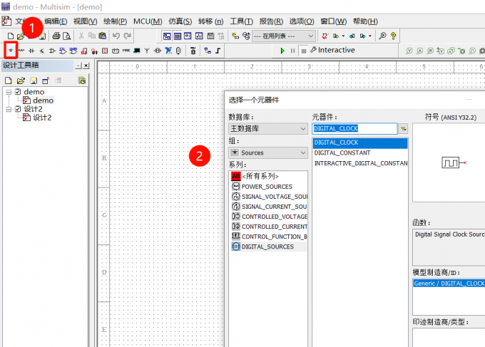This screenshot has width=485, height=347.
Task: Click new design icon in 设计工具箱
Action: click(x=9, y=81)
